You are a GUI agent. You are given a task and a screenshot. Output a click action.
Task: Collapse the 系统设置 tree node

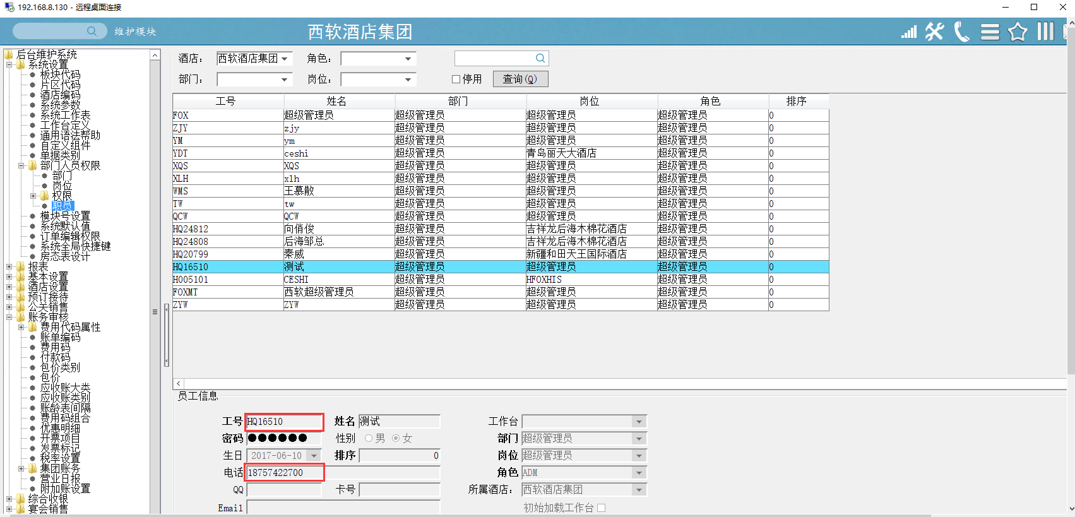click(9, 64)
